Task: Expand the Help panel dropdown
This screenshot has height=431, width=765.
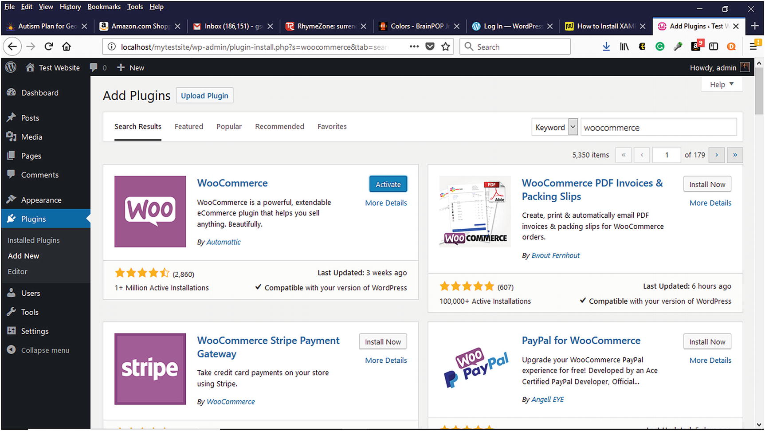Action: pos(722,84)
